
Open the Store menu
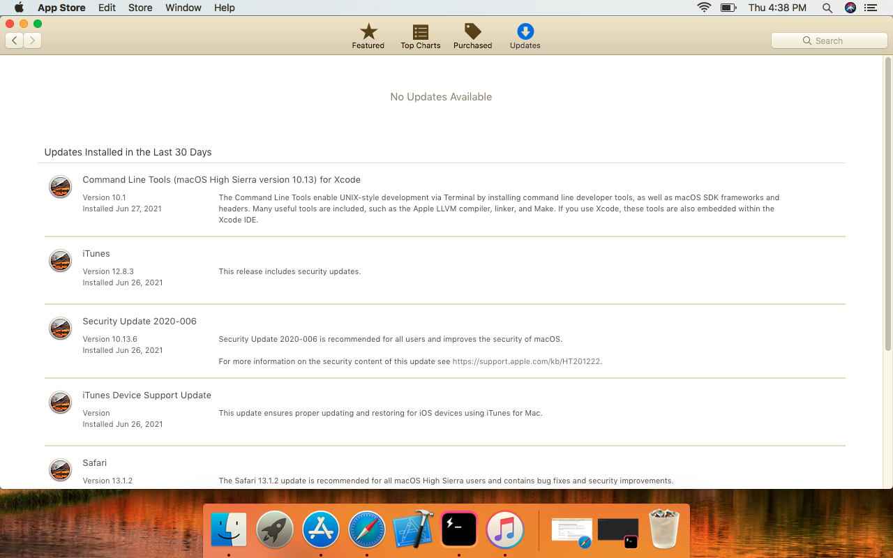click(140, 8)
